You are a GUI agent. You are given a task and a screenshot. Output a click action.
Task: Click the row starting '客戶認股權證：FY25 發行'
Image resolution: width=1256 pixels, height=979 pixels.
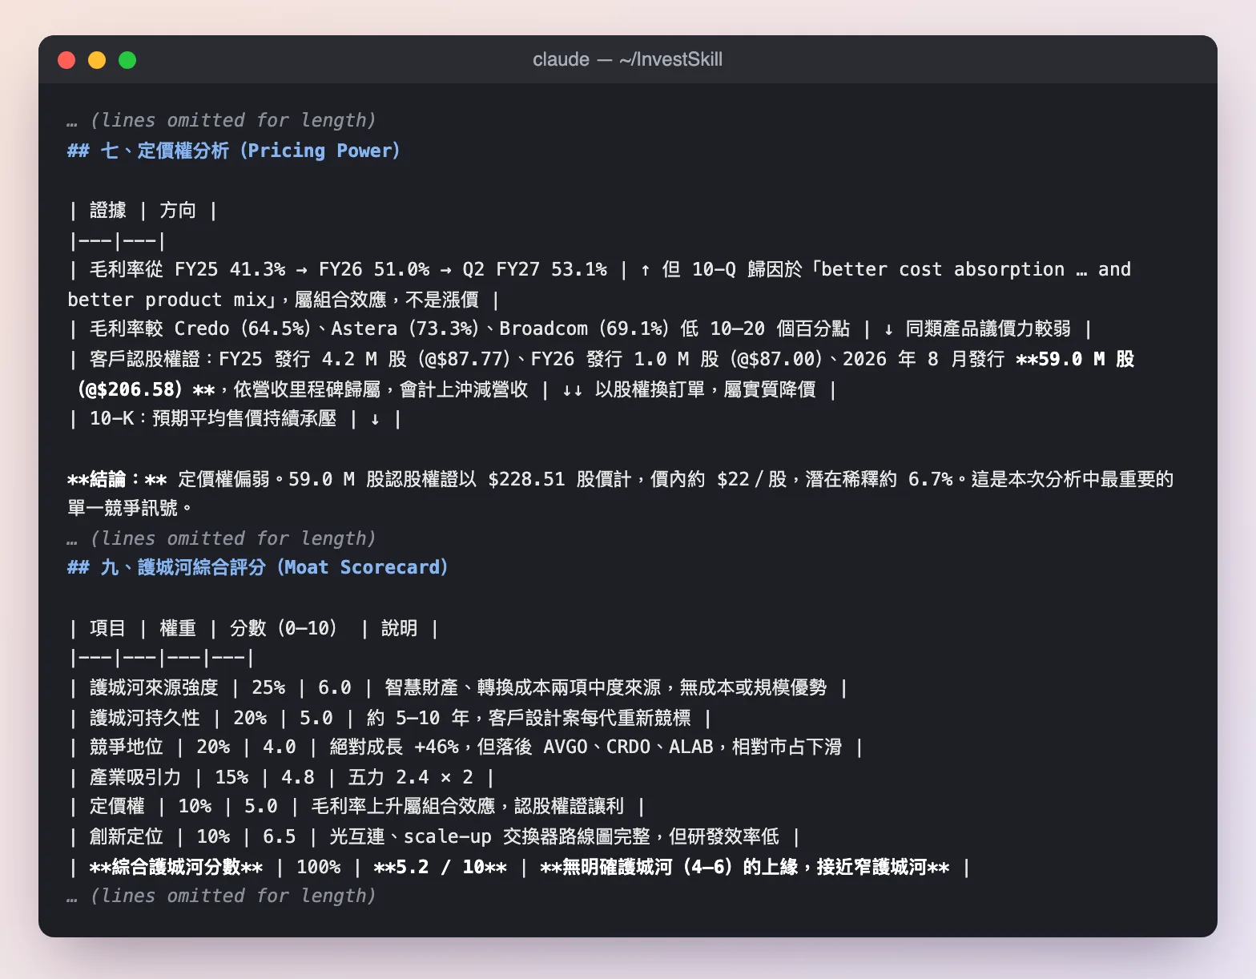coord(602,359)
